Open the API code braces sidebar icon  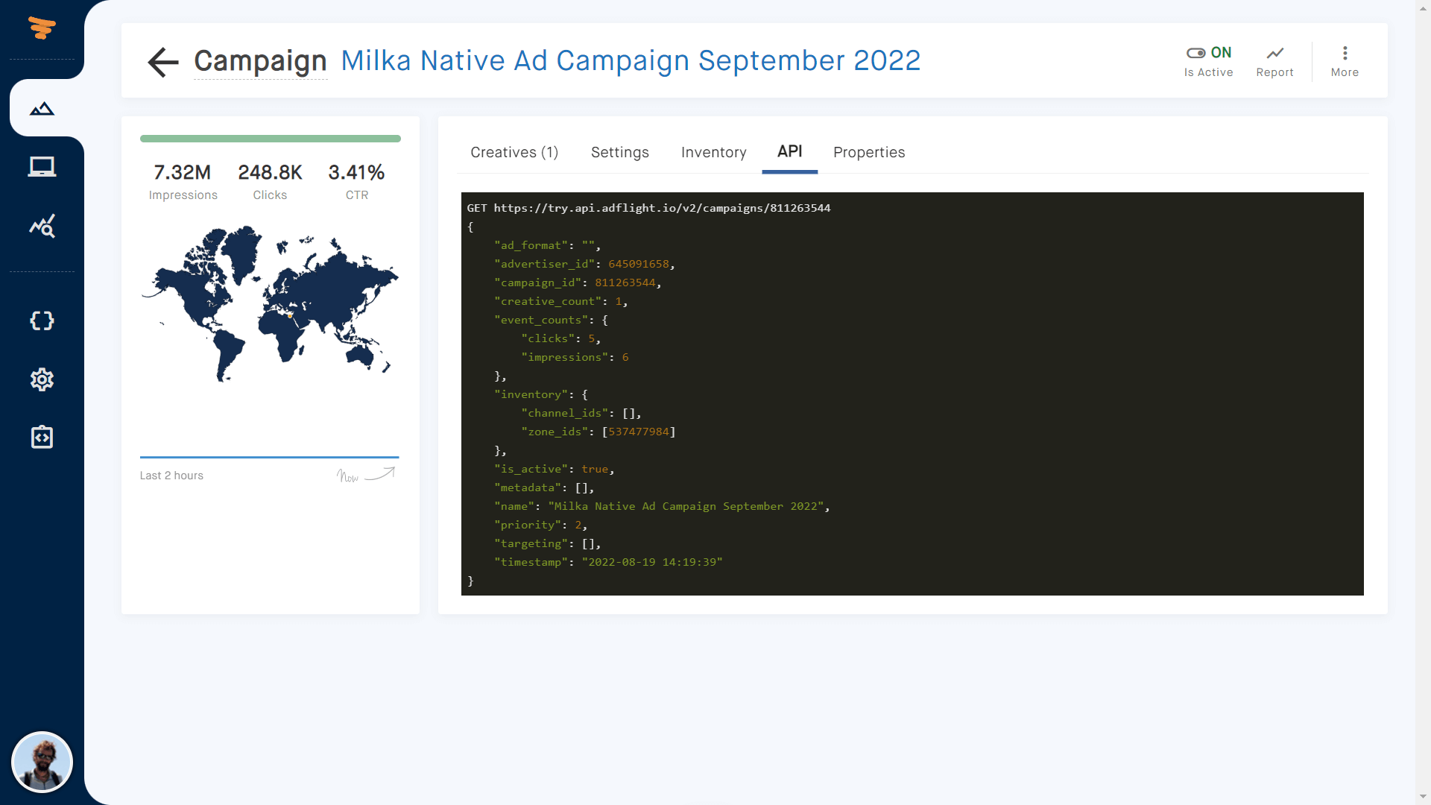(42, 321)
